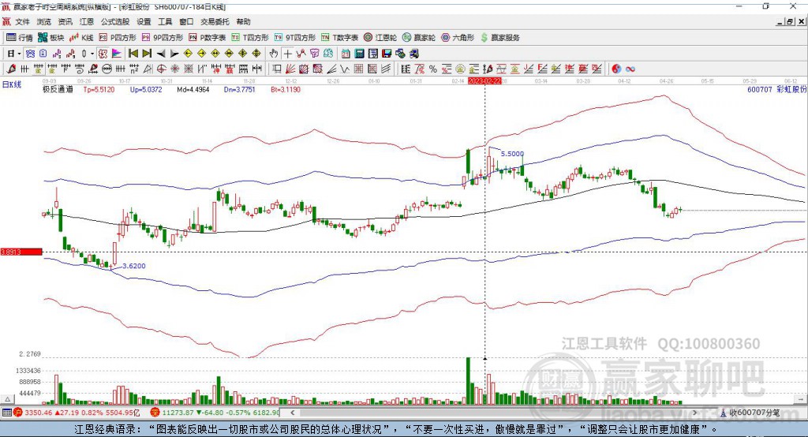This screenshot has width=808, height=437.
Task: Step chart left with the black left arrow
Action: pyautogui.click(x=161, y=54)
